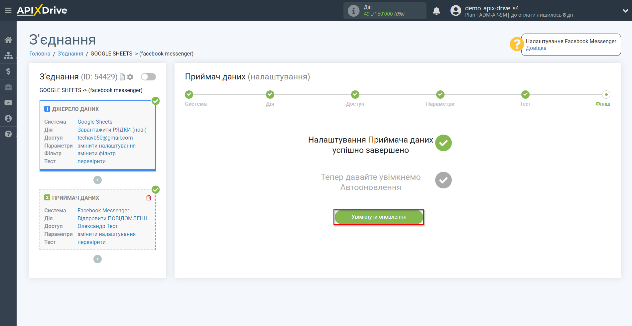This screenshot has width=632, height=326.
Task: Click Завантажити РЯДКИ (нові) action link
Action: click(112, 130)
